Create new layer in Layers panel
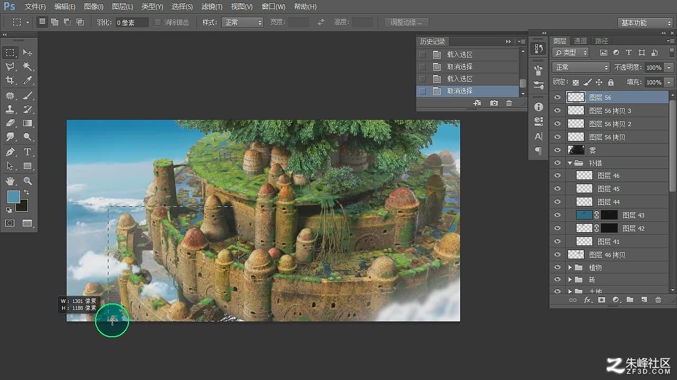 coord(644,300)
